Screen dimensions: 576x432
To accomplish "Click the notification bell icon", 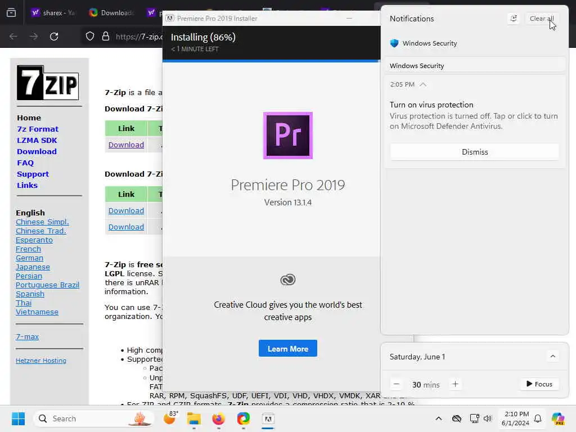I will 538,418.
